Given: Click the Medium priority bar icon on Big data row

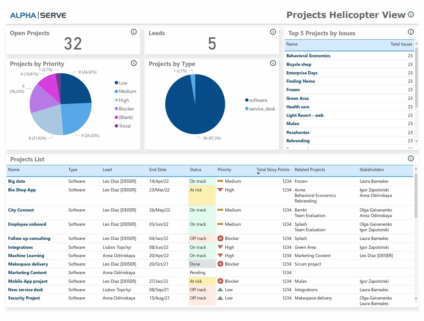Looking at the screenshot, I should click(220, 181).
